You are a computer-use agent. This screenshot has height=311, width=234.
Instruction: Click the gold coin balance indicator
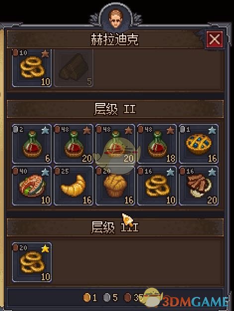(x=90, y=298)
